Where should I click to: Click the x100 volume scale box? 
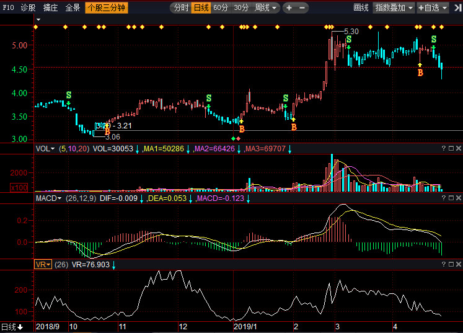pyautogui.click(x=19, y=188)
